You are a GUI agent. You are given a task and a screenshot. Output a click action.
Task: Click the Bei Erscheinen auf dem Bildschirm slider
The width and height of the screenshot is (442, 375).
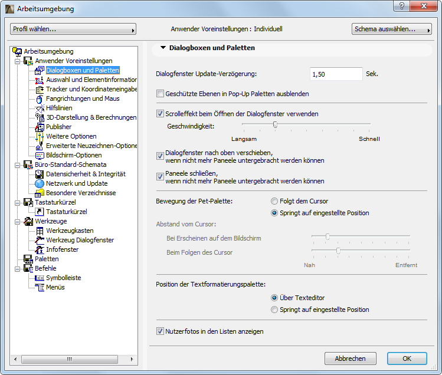[328, 236]
